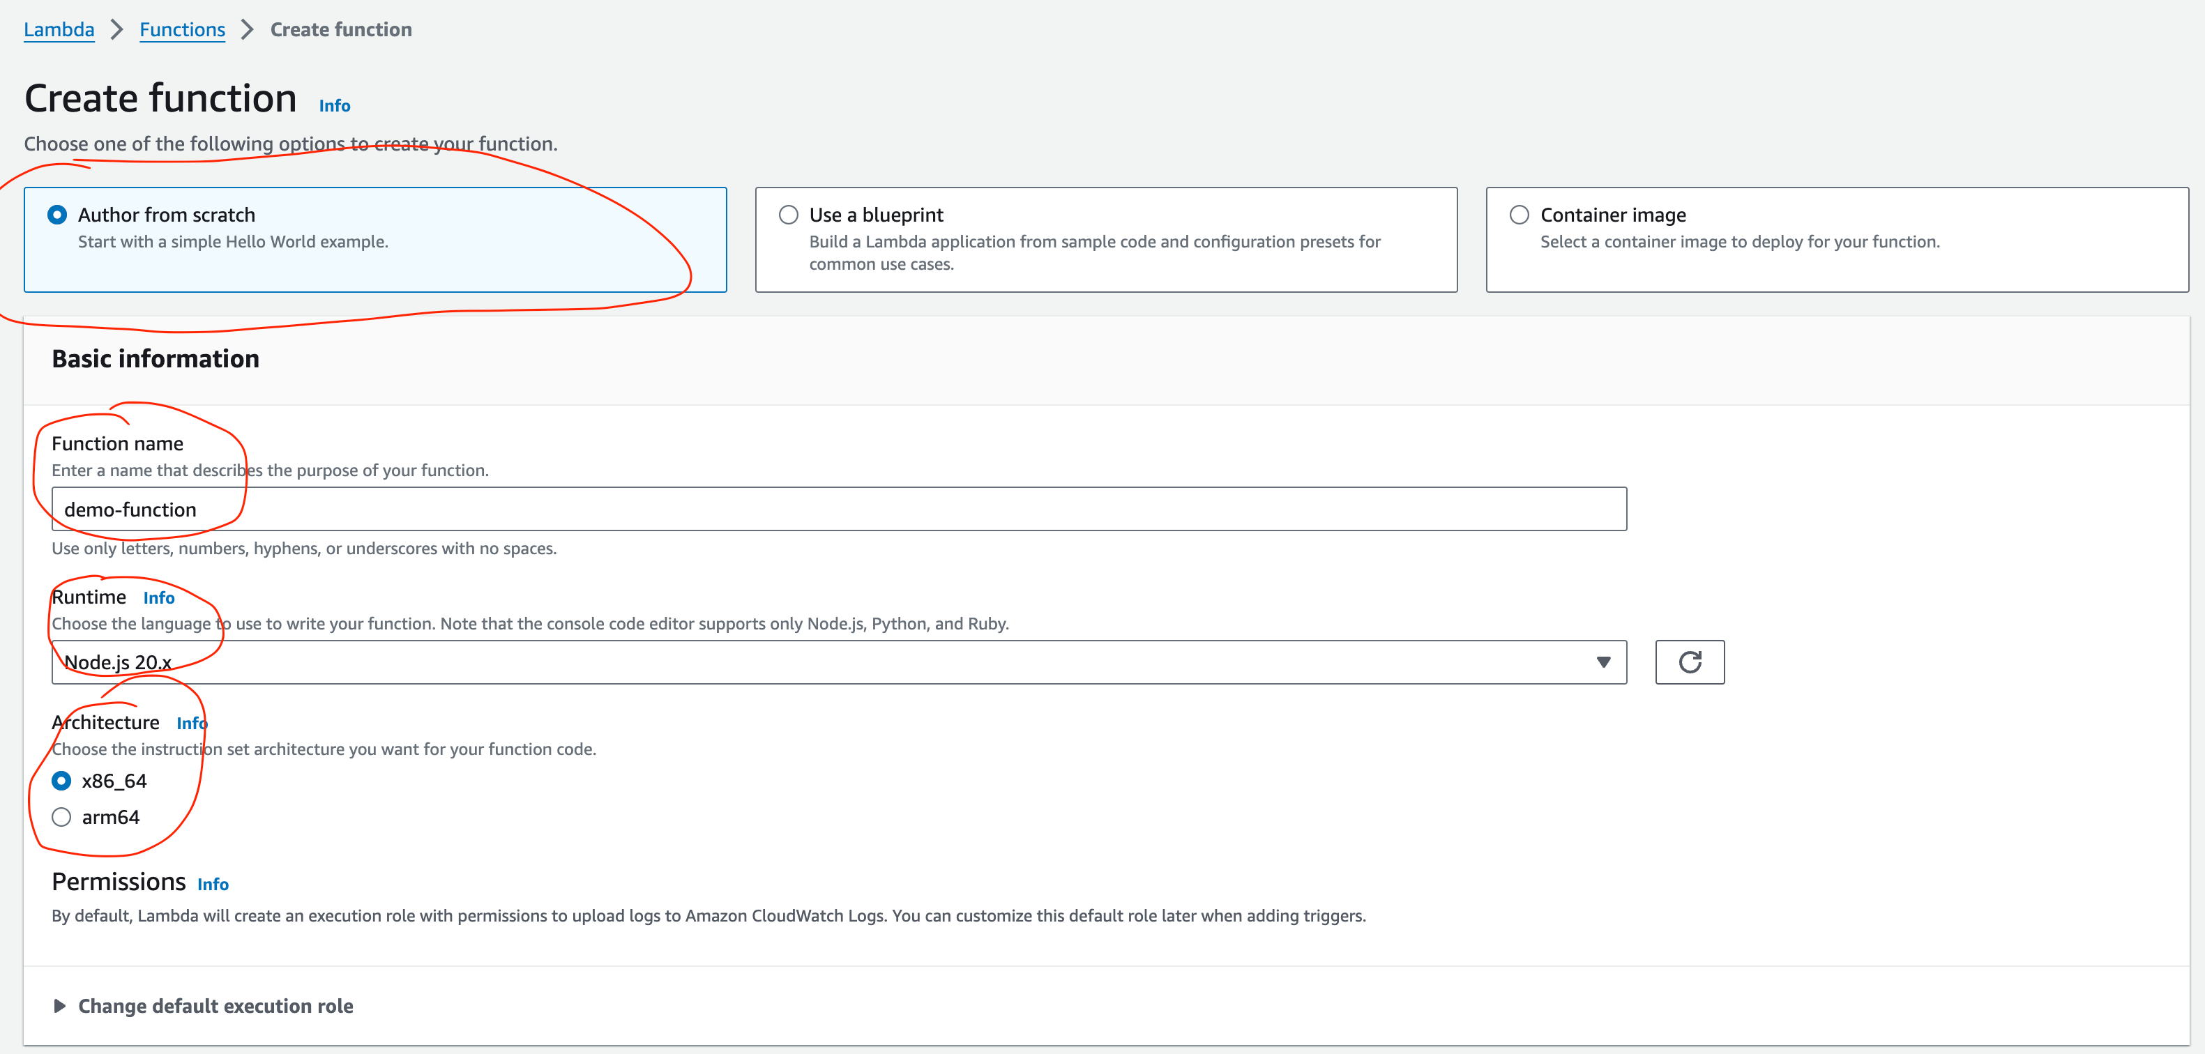Click the Function name text field

click(x=839, y=510)
